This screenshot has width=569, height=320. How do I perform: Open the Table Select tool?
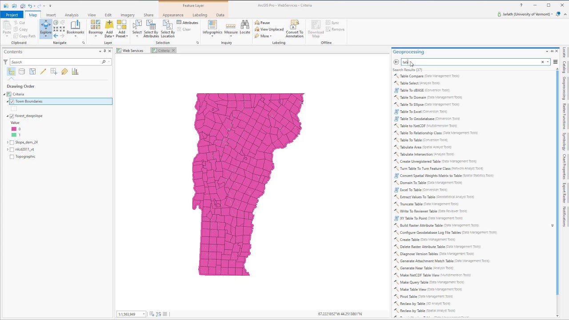(409, 83)
